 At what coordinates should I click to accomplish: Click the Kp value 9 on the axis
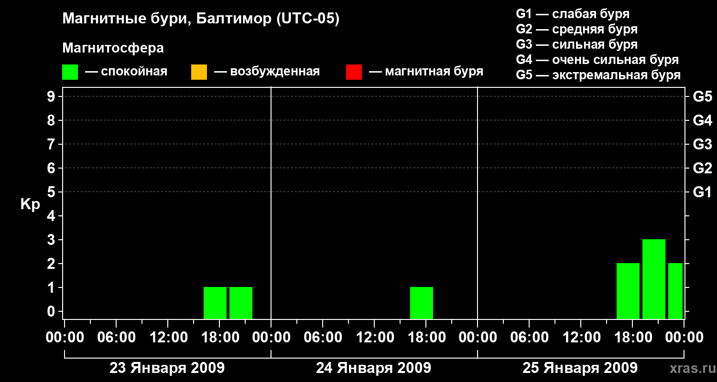[x=52, y=96]
